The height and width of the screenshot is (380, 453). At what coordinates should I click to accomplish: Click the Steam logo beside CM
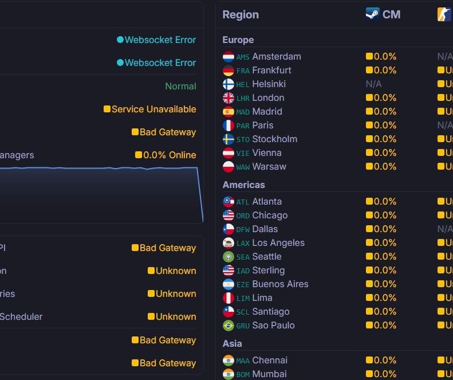tap(373, 14)
